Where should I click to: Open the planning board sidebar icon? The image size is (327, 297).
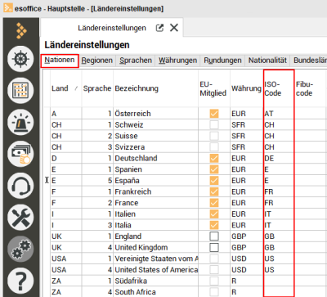[20, 90]
